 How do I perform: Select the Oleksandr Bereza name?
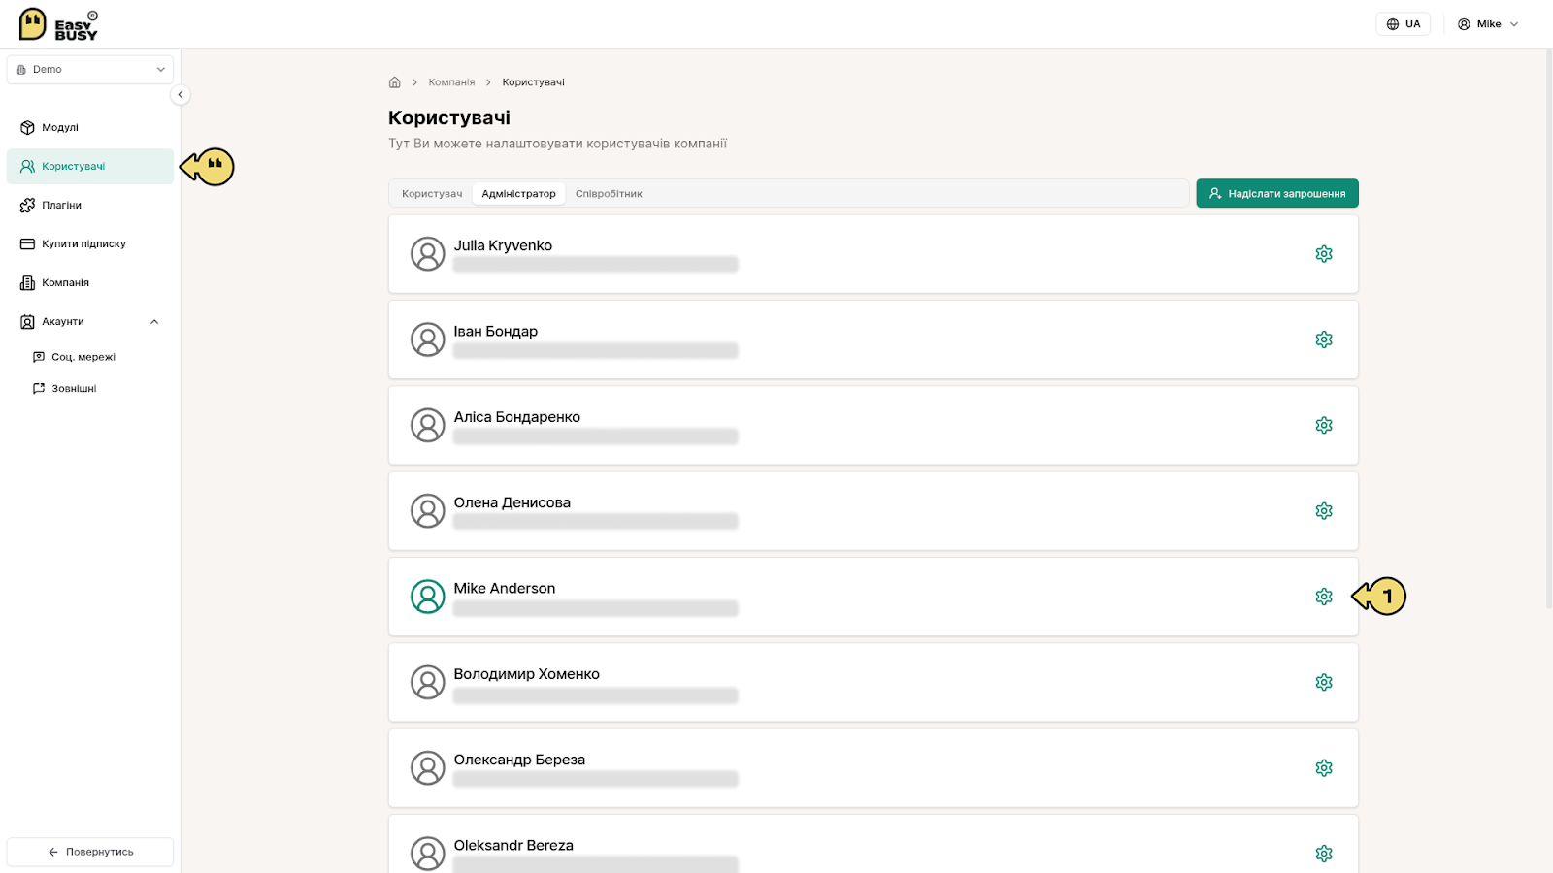click(513, 846)
